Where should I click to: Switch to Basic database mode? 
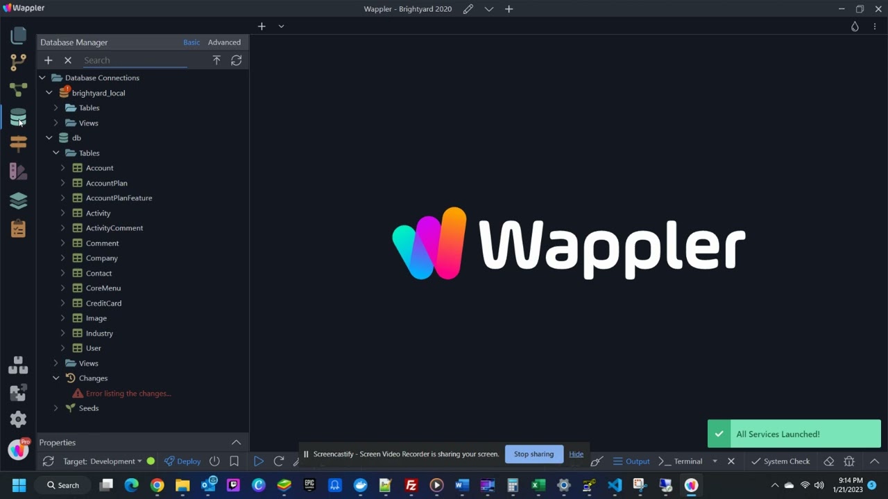191,42
